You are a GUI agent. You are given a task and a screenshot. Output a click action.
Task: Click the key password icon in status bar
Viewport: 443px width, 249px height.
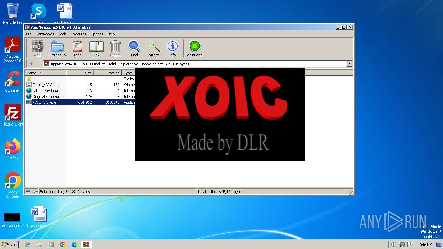[x=35, y=192]
